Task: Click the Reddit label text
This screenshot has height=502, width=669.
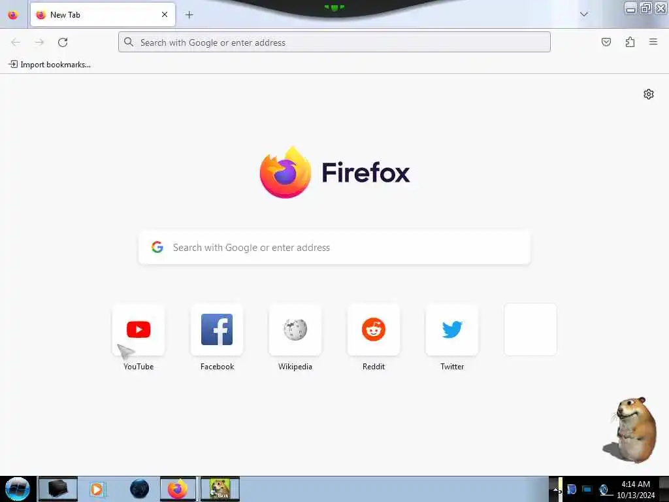Action: [374, 367]
